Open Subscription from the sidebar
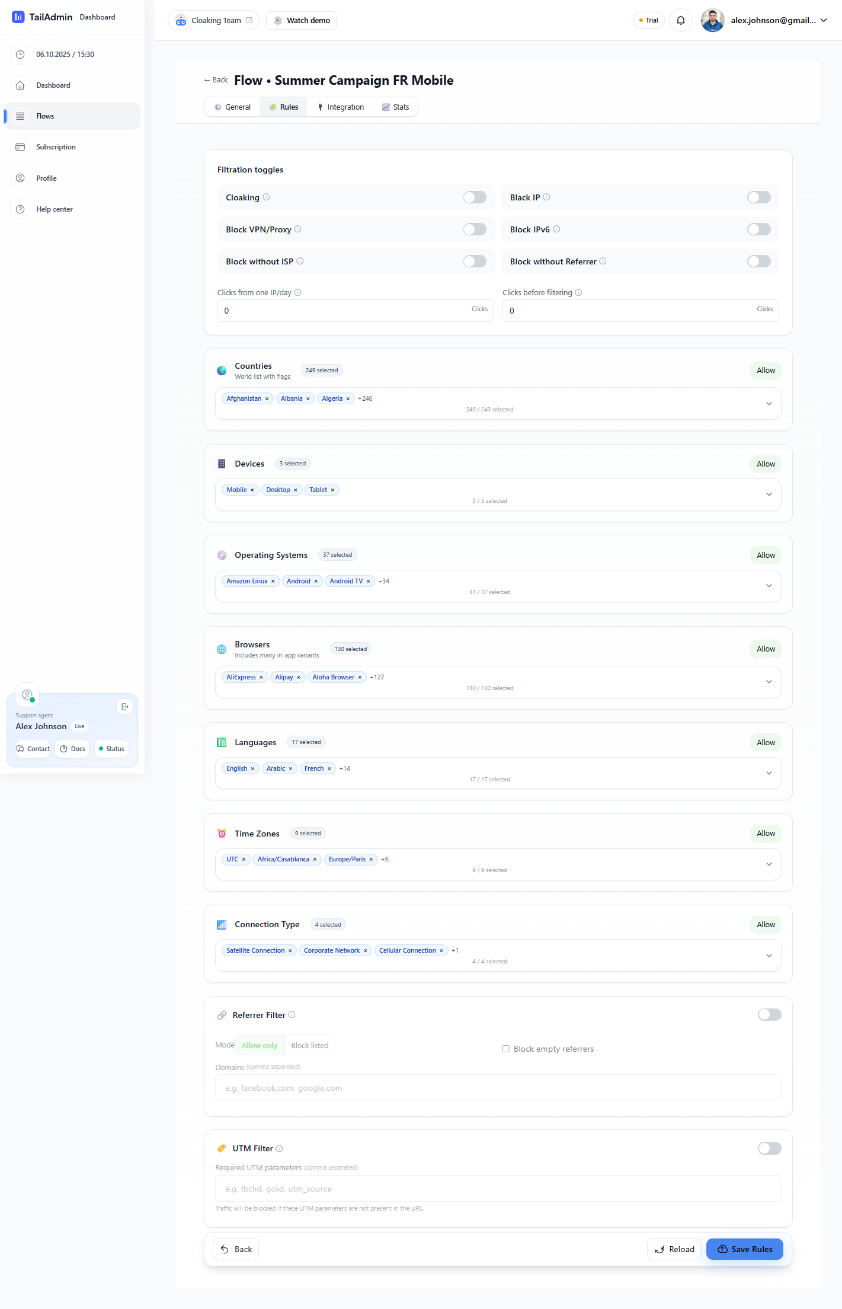The width and height of the screenshot is (842, 1309). click(56, 147)
